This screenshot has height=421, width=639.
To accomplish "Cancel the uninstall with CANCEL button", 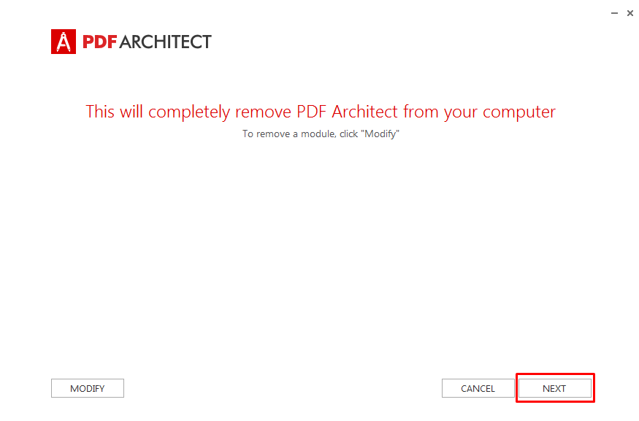I will 478,388.
